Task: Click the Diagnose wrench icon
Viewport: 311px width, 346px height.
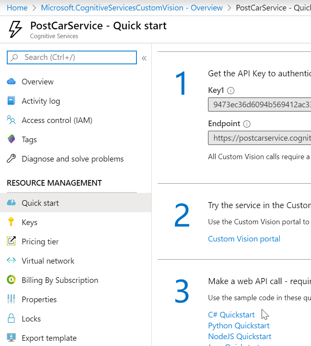Action: click(x=11, y=158)
